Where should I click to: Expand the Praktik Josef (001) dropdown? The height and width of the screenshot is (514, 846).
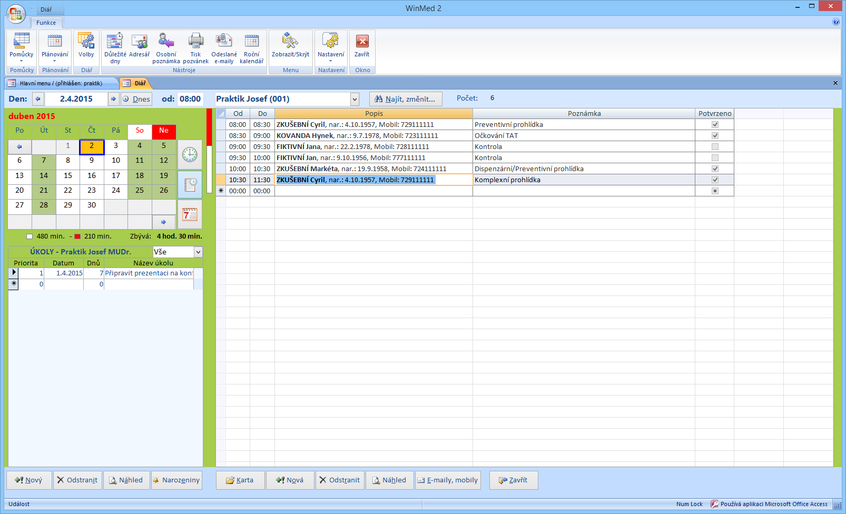pyautogui.click(x=355, y=99)
